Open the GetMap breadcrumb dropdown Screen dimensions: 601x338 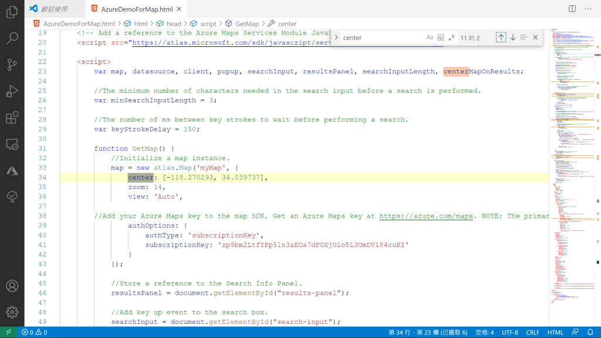click(x=247, y=23)
